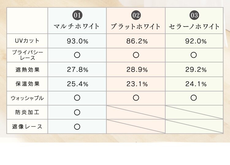Click the 03 number badge

click(194, 15)
